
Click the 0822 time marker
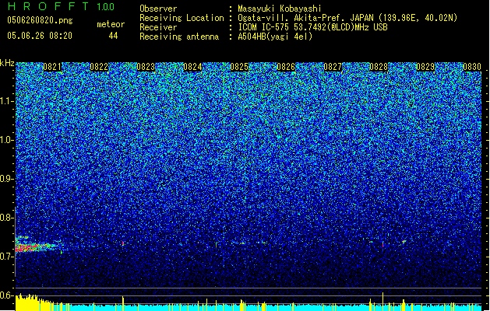pyautogui.click(x=99, y=67)
